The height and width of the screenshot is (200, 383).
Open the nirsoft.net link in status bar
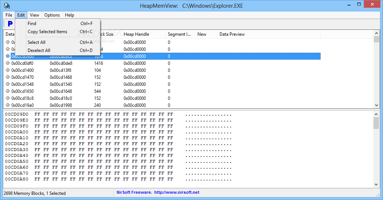click(177, 192)
